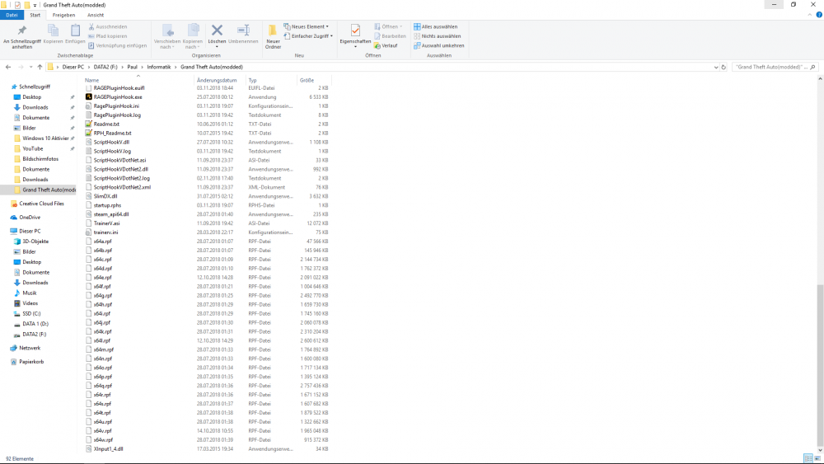Select Bildschirmfotos in sidebar
The height and width of the screenshot is (464, 824).
40,159
